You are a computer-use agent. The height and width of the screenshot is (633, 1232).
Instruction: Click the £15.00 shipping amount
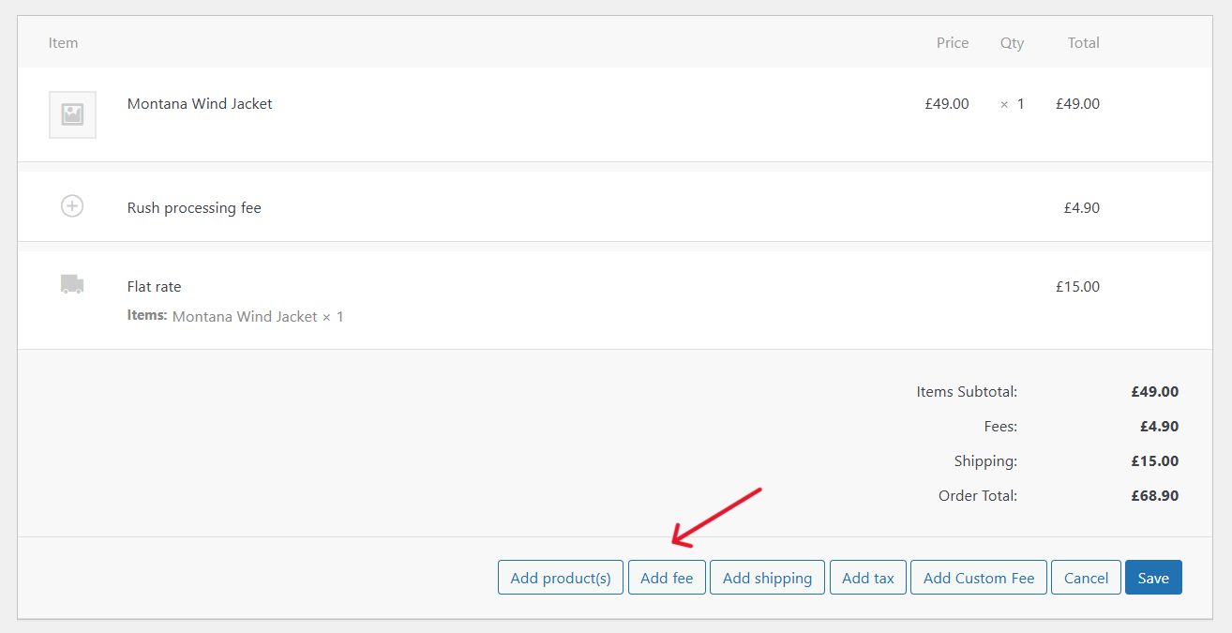[x=1076, y=286]
